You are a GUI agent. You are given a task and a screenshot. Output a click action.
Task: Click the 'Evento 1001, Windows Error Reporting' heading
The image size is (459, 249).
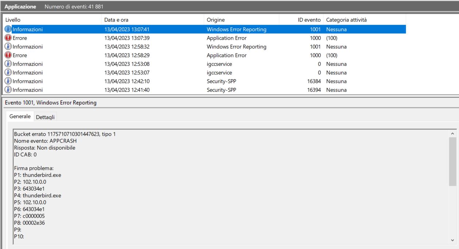click(x=50, y=103)
